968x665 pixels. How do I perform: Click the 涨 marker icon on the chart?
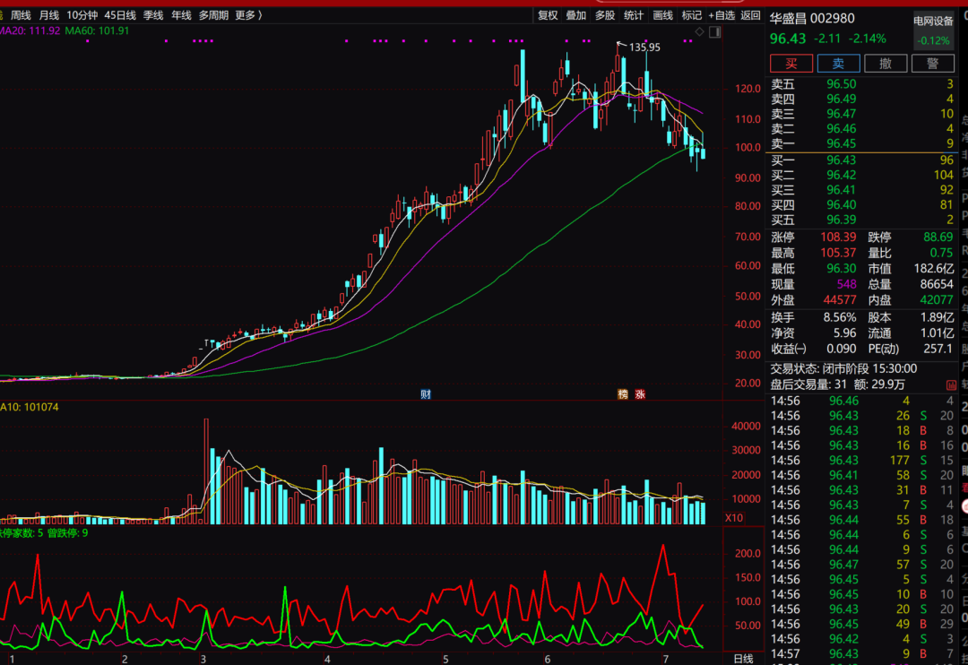(x=640, y=394)
